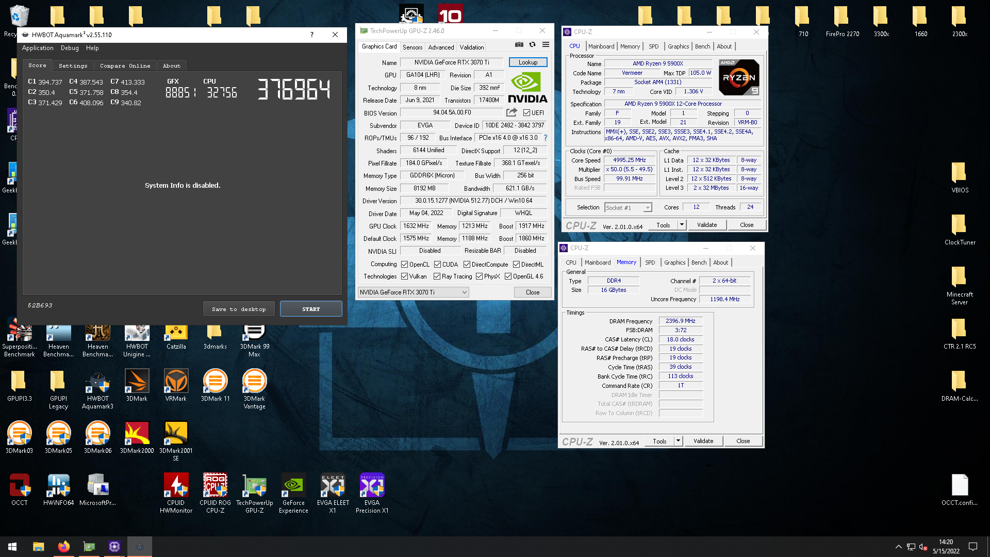990x557 pixels.
Task: Click Validate in the lower CPU-Z window
Action: point(703,441)
